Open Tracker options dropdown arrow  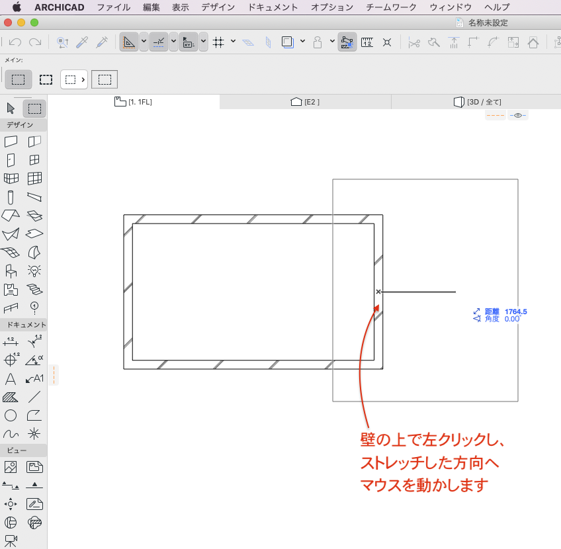pyautogui.click(x=203, y=42)
